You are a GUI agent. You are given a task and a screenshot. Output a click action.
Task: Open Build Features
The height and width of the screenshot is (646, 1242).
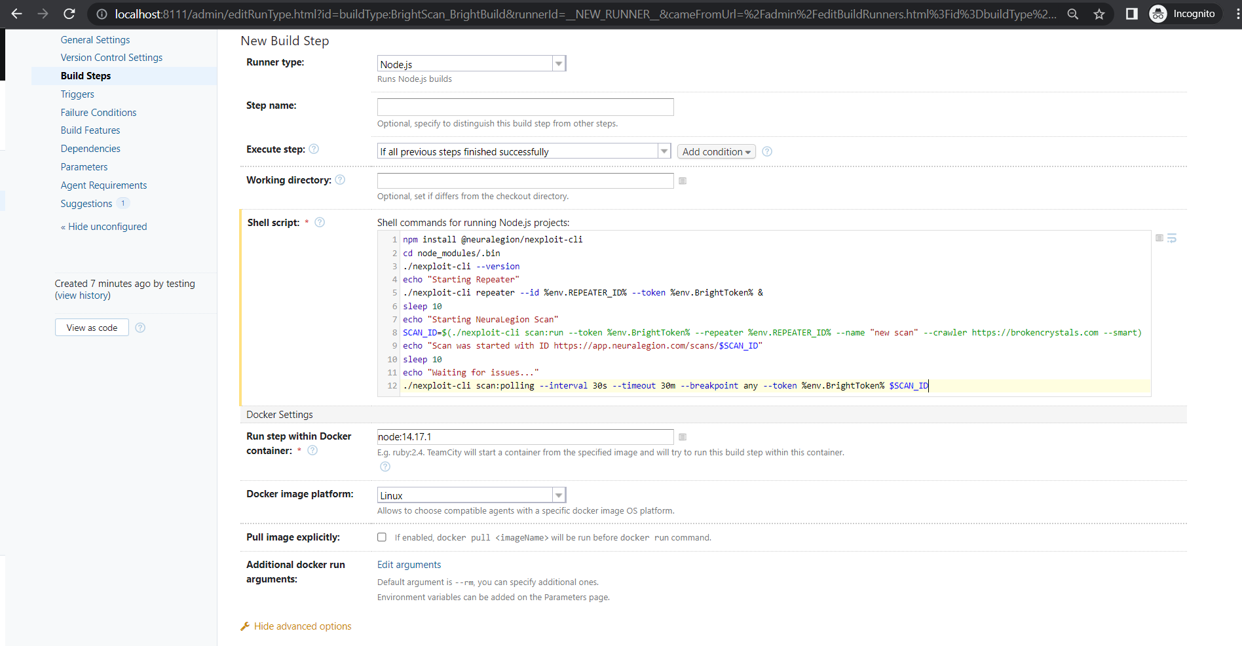click(x=90, y=130)
